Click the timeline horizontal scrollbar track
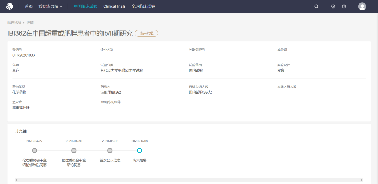The image size is (378, 184). coord(189,180)
